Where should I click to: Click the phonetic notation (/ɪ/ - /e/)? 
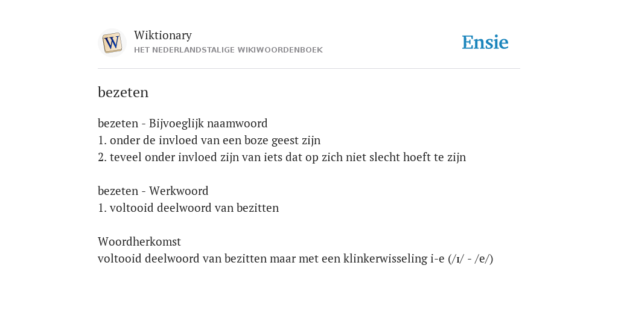(470, 258)
